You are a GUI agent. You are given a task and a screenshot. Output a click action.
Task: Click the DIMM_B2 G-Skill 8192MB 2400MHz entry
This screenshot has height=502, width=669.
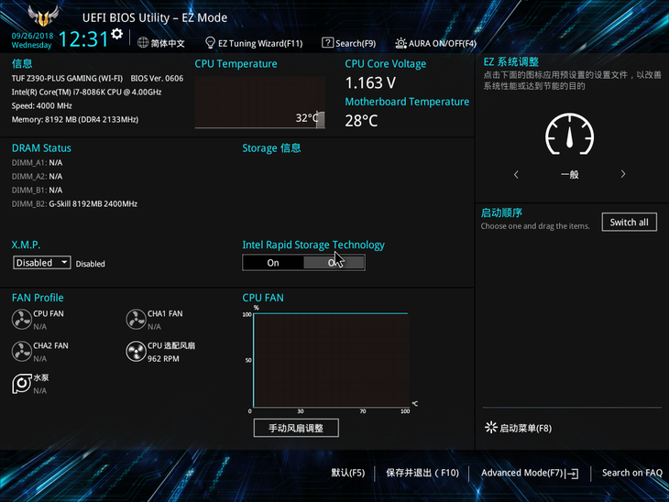(74, 204)
